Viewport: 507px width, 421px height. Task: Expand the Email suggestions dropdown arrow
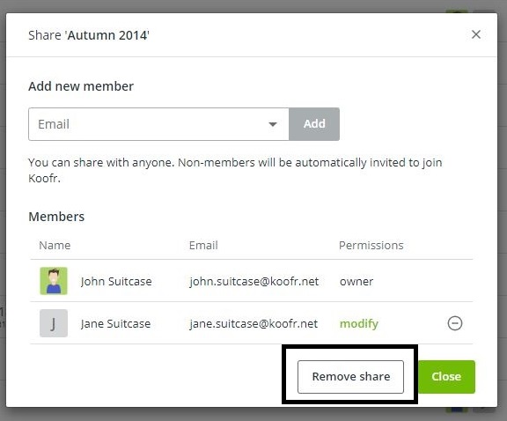(273, 124)
